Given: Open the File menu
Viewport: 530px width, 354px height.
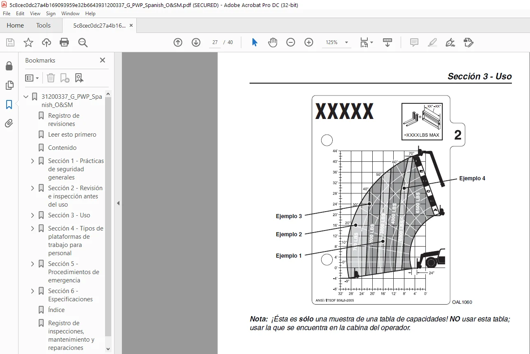Looking at the screenshot, I should (x=7, y=14).
